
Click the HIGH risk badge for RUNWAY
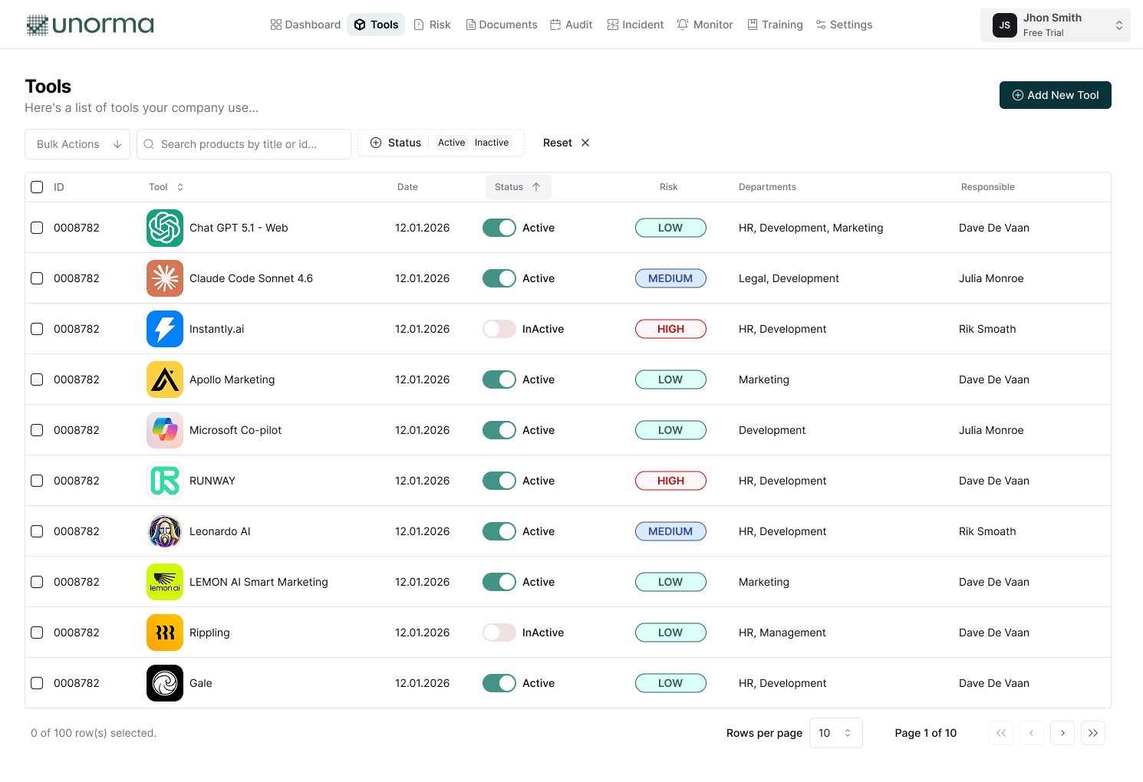pos(670,481)
